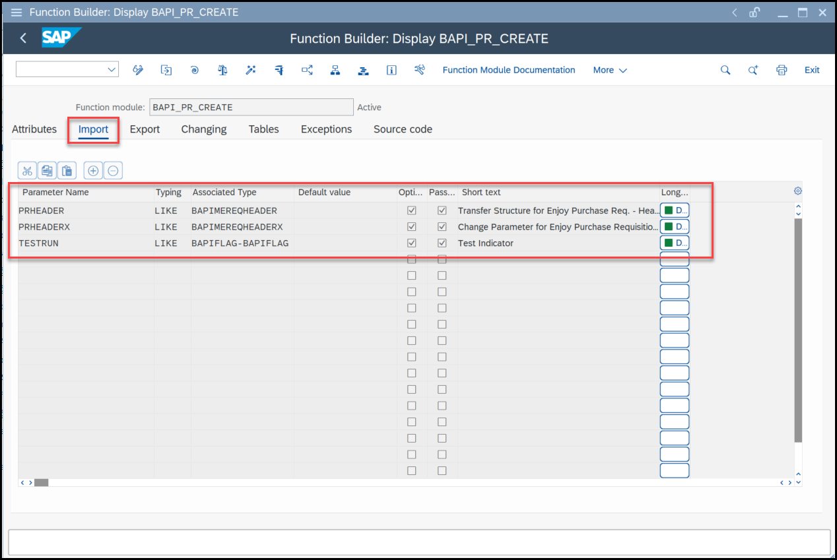The width and height of the screenshot is (837, 560).
Task: Click the Display Object List hierarchy icon
Action: 335,70
